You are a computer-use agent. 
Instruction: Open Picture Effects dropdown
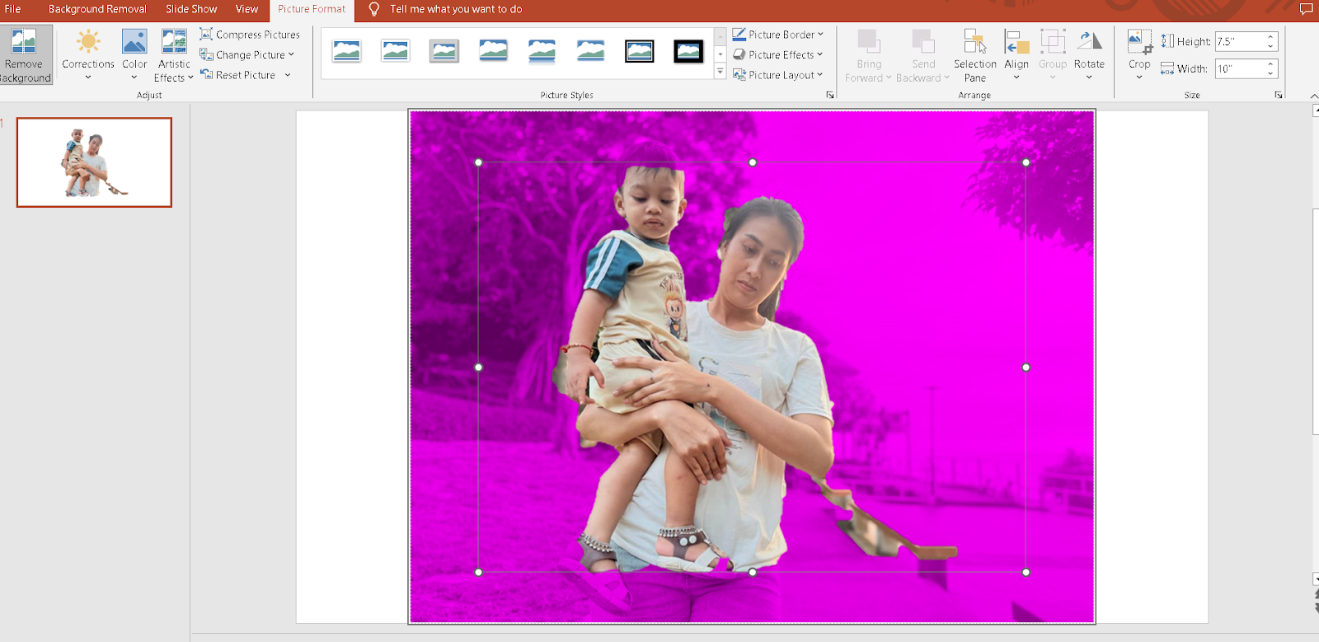[778, 54]
